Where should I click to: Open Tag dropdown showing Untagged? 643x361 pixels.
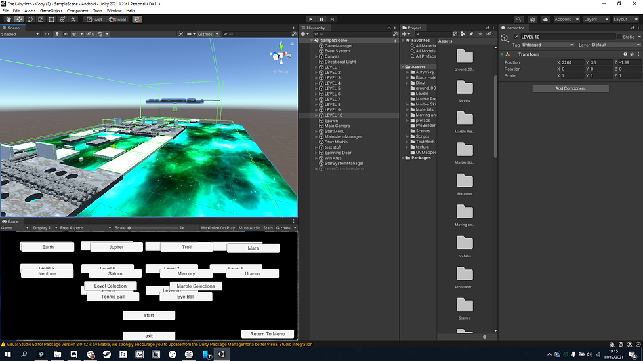tap(547, 45)
